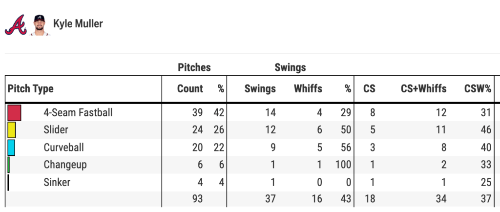This screenshot has width=500, height=212.
Task: Click the cyan Curveball color bar
Action: [x=11, y=148]
